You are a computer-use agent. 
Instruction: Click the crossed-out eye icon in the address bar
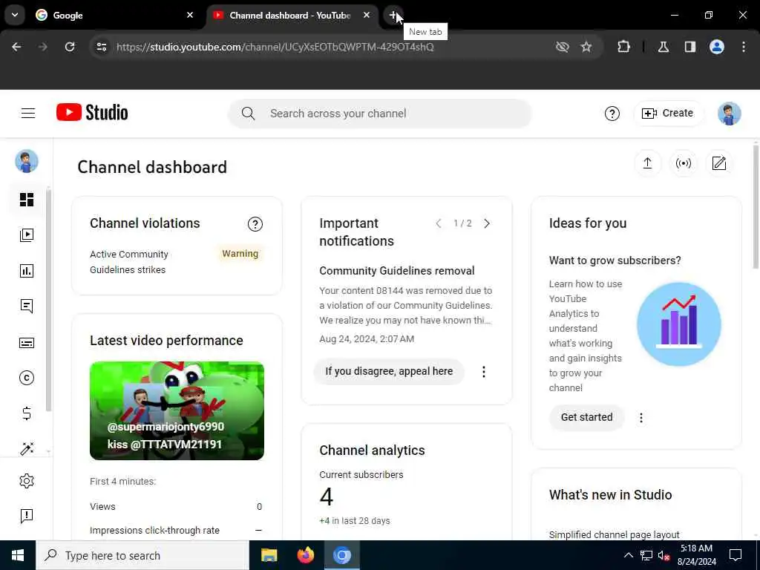[x=562, y=47]
